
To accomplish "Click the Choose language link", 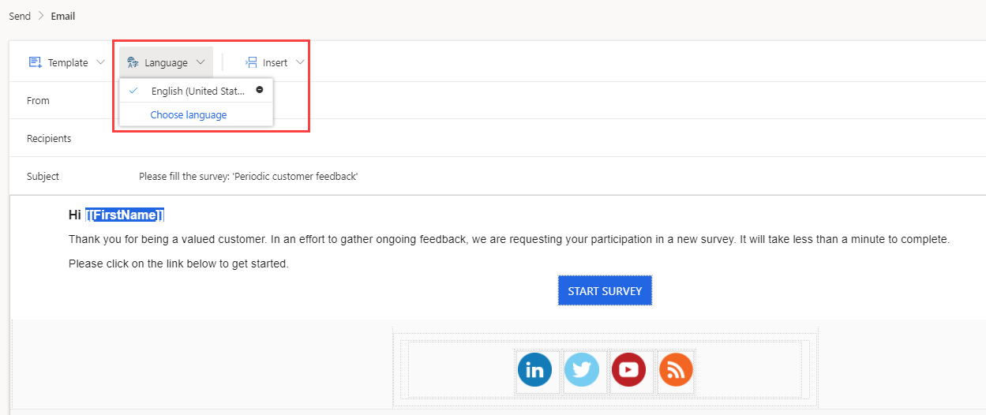I will (189, 114).
